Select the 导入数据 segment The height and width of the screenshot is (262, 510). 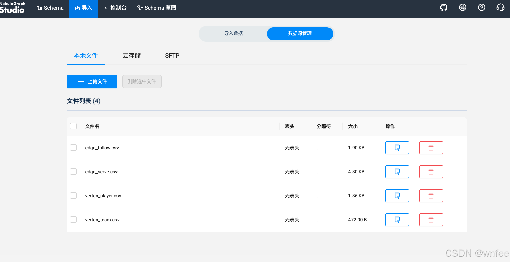pos(234,33)
